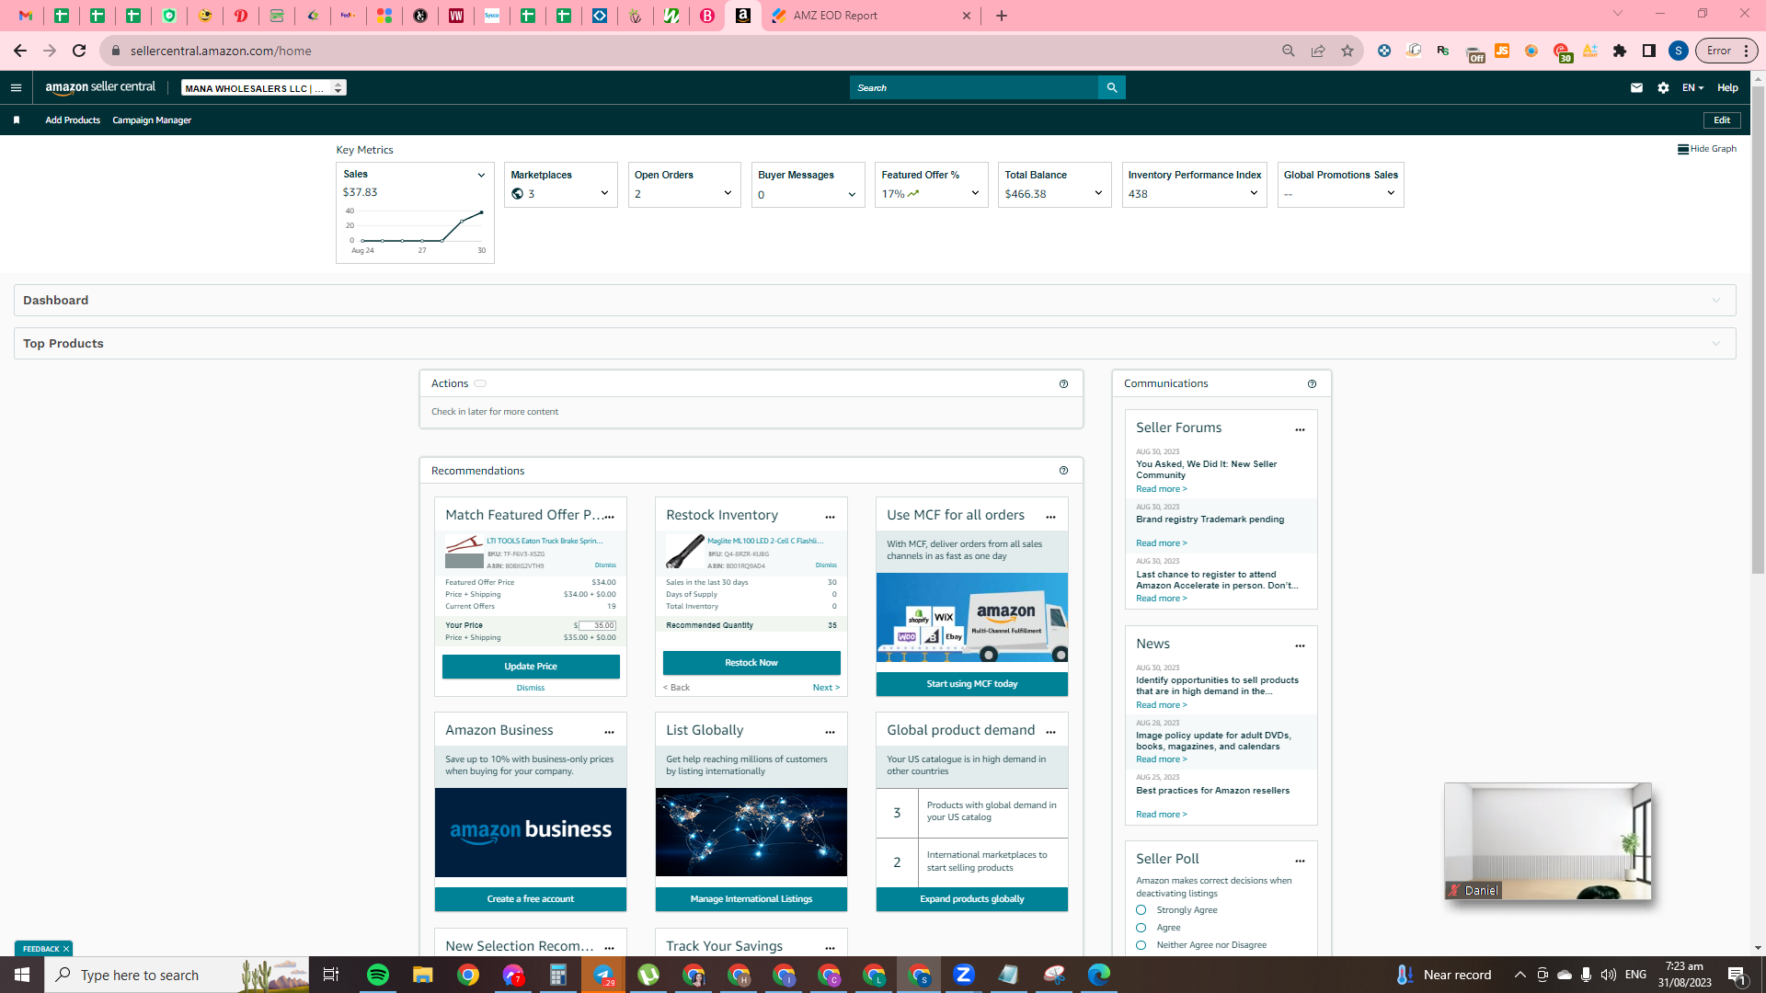Open the Recommendations help icon

(1064, 471)
